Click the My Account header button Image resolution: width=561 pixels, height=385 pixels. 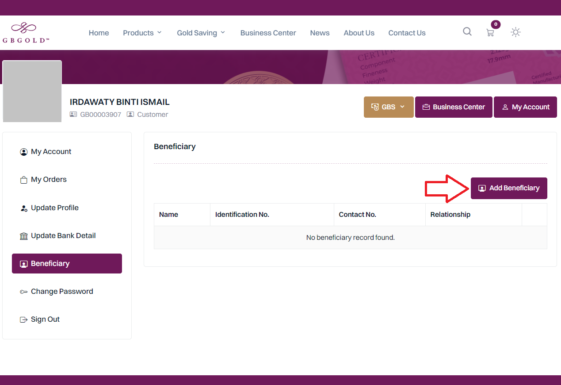pyautogui.click(x=525, y=107)
